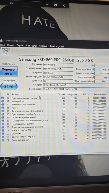Screen dimensions: 109x193
Task: Click status dot of row 0C Включения/отключения
Action: coord(3,104)
